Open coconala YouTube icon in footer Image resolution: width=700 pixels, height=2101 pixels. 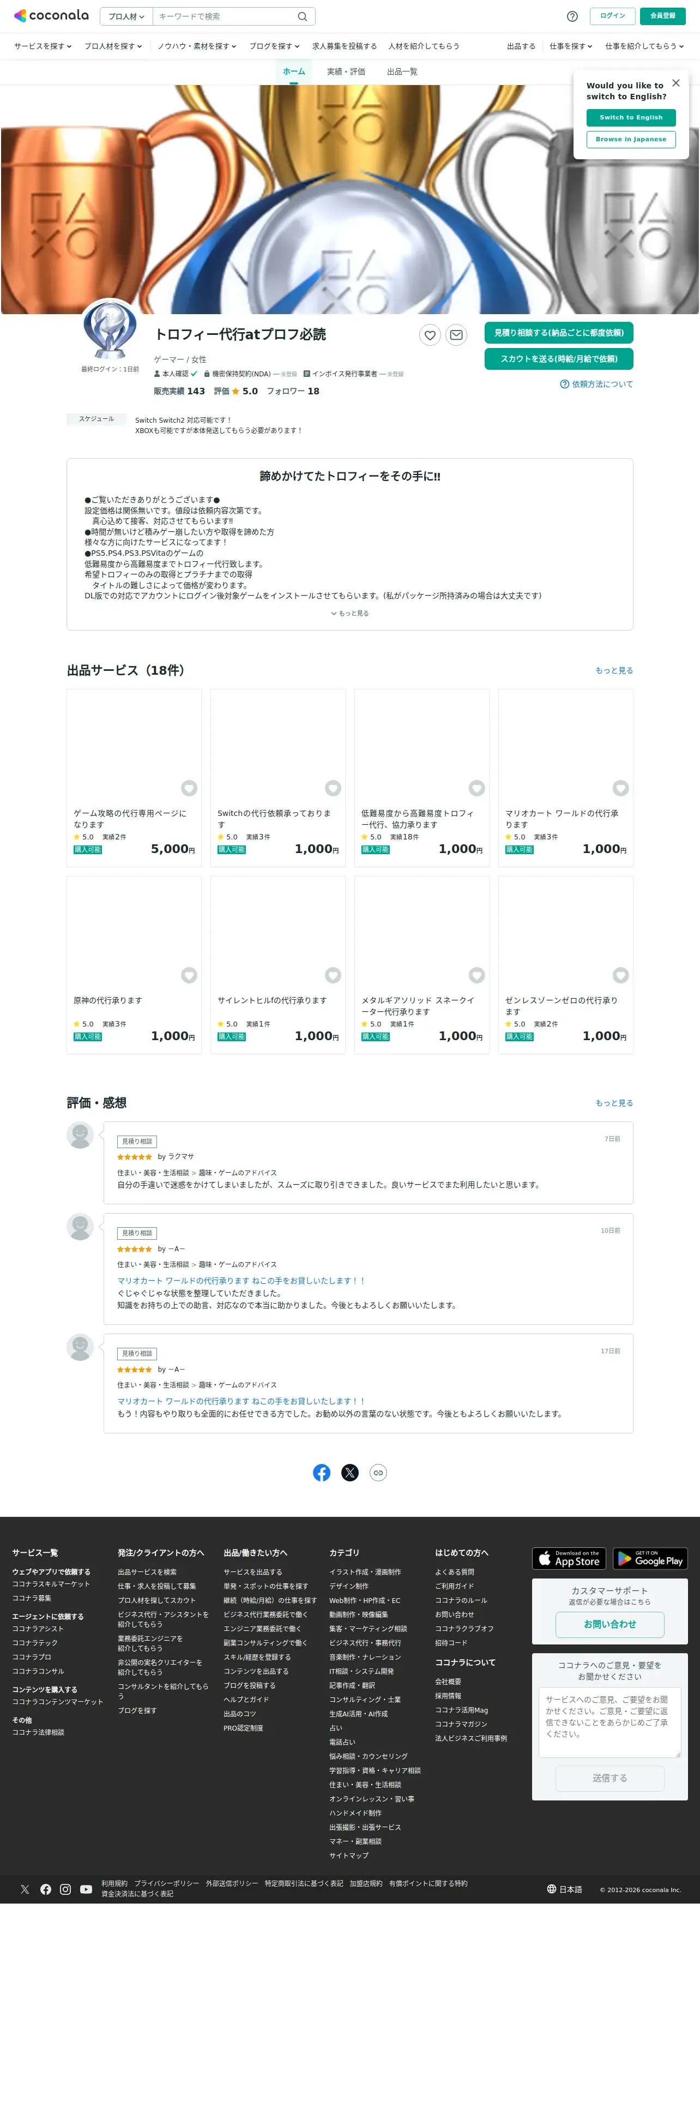tap(86, 1889)
